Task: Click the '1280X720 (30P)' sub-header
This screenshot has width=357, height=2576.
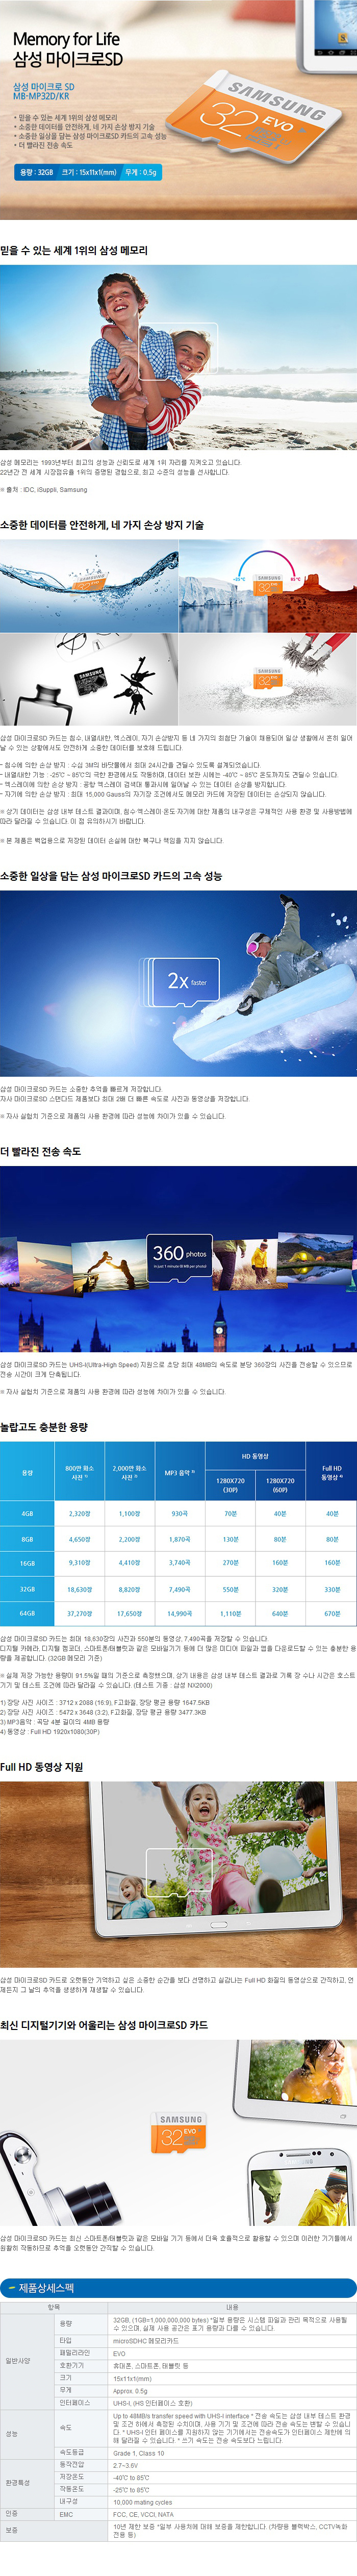Action: pos(230,1486)
